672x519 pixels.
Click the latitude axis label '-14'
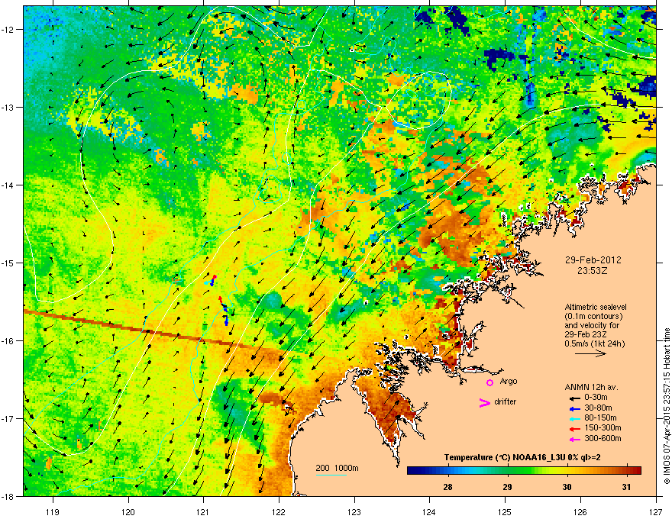8,185
